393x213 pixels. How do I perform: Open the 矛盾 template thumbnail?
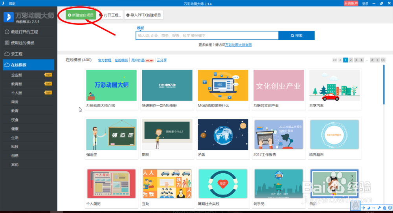coord(223,134)
